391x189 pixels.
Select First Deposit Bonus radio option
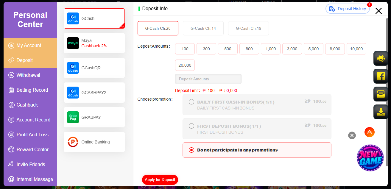191,126
